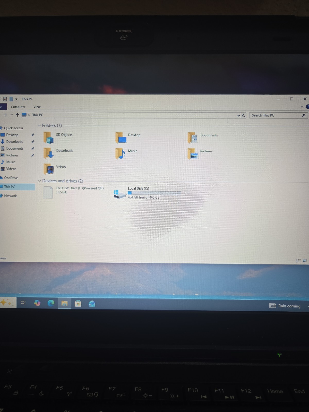Image resolution: width=309 pixels, height=412 pixels.
Task: Select the DVD RW Drive (E:) item
Action: pos(74,192)
